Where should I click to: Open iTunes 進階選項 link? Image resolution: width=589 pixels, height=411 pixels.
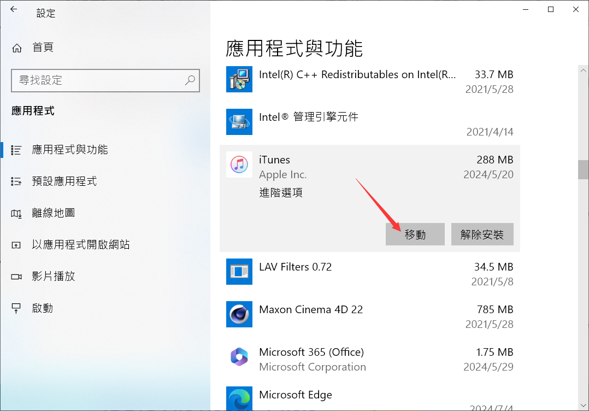point(281,193)
